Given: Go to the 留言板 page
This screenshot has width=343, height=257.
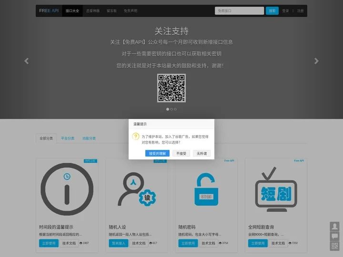Looking at the screenshot, I should (111, 10).
